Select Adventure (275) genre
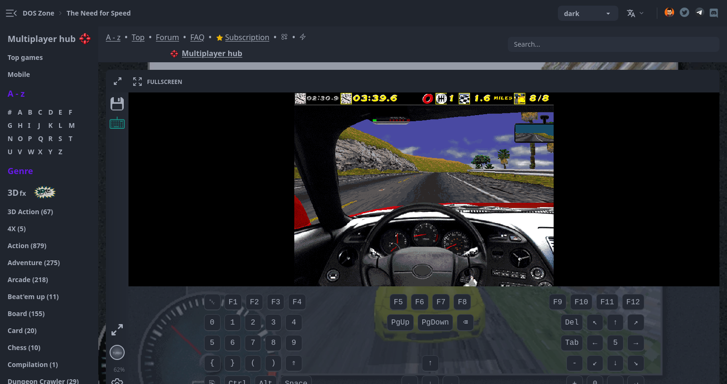Viewport: 727px width, 384px height. click(34, 263)
